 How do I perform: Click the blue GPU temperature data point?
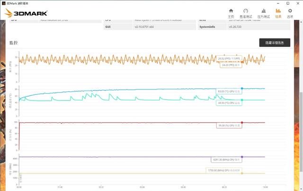click(x=242, y=89)
